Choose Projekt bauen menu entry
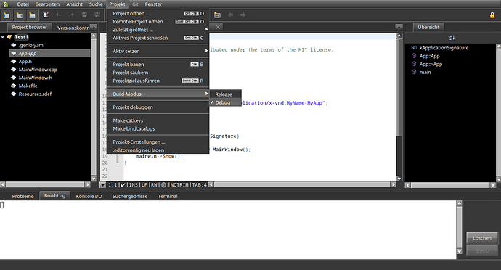The height and width of the screenshot is (270, 501). (x=158, y=64)
